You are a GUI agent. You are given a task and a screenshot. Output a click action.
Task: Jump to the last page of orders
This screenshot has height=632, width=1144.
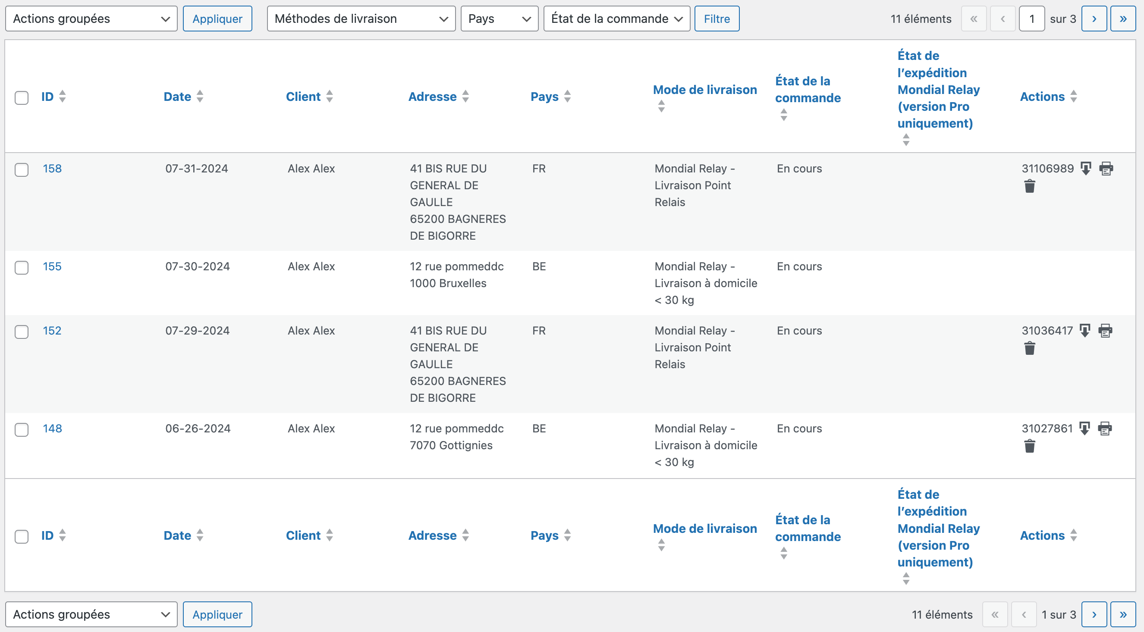coord(1123,19)
